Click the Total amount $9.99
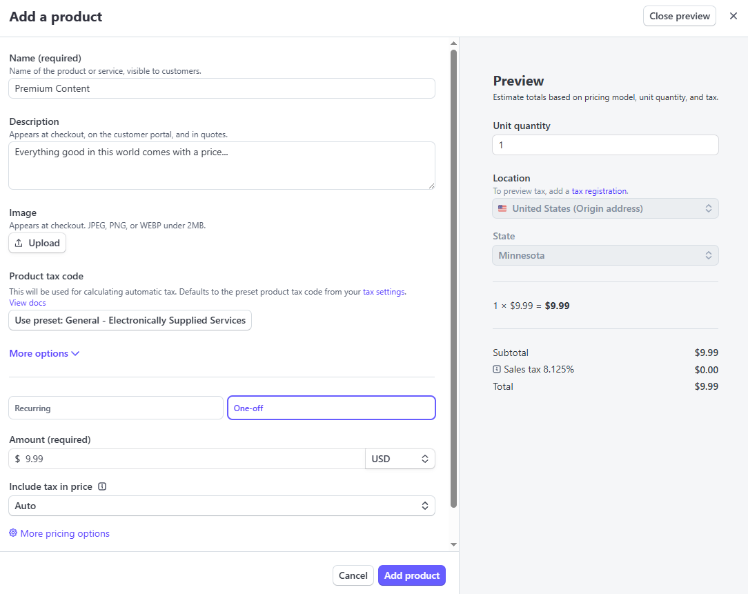748x594 pixels. click(706, 386)
